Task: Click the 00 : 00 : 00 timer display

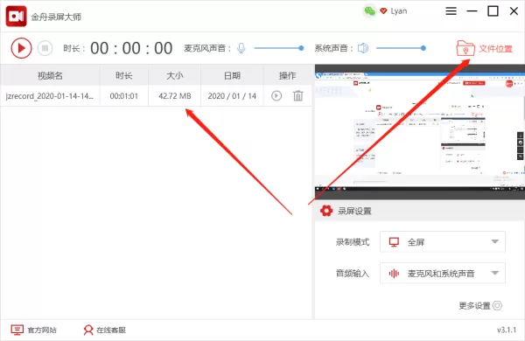Action: click(131, 48)
